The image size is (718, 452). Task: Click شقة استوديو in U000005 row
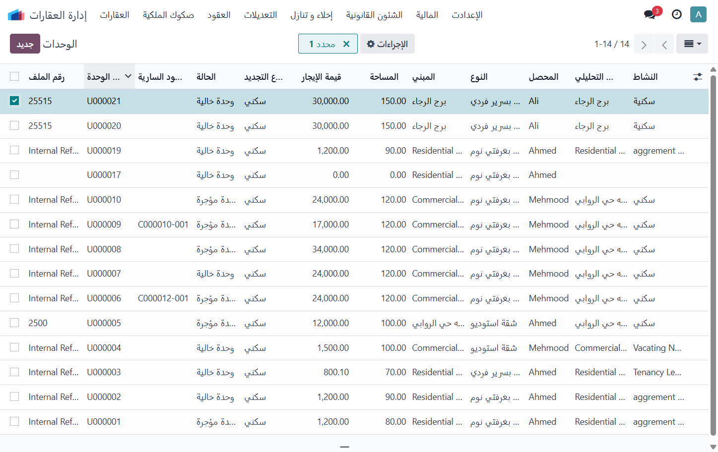point(494,323)
